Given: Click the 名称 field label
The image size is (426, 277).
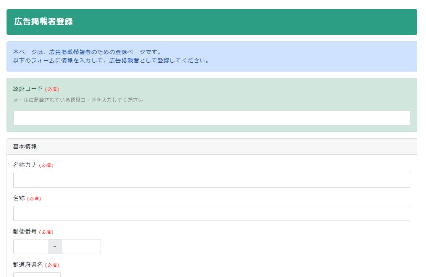Looking at the screenshot, I should [19, 198].
